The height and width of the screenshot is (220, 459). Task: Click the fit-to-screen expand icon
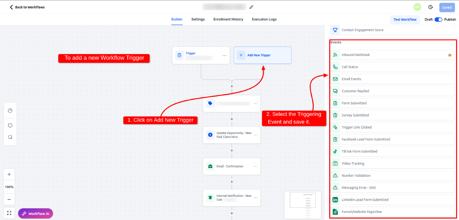[9, 213]
